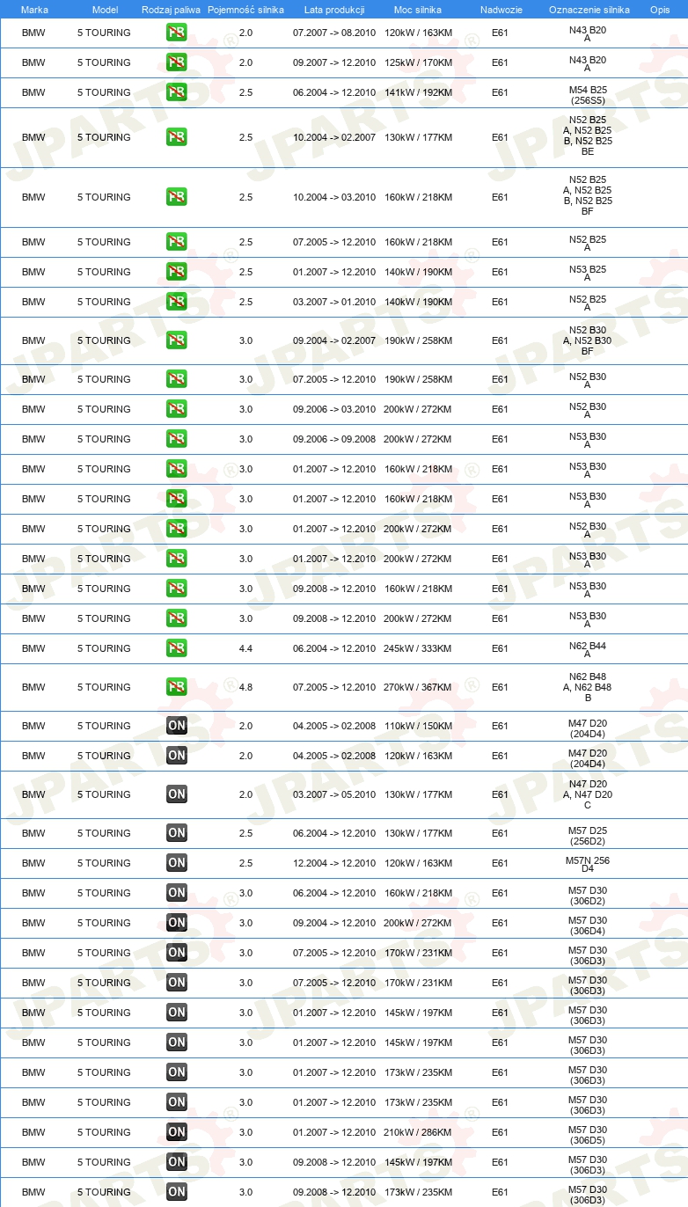Select ON icon in 04.2005 120kW / 163KM row
Viewport: 688px width, 1207px height.
coord(177,756)
